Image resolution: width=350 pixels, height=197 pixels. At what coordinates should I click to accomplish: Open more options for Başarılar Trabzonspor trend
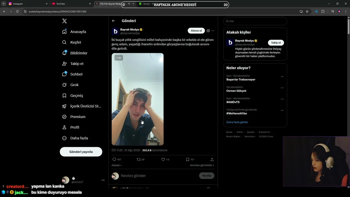pos(282,77)
